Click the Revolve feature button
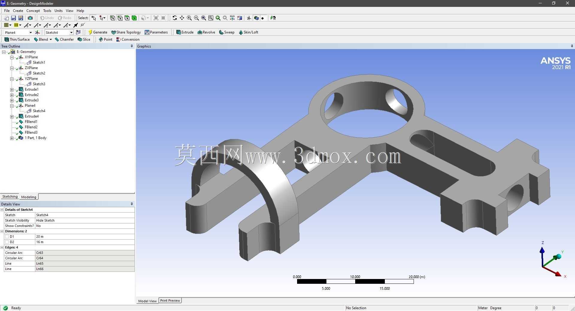This screenshot has height=311, width=575. pos(206,32)
